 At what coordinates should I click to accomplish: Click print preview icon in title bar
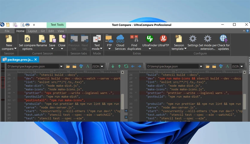(x=22, y=25)
